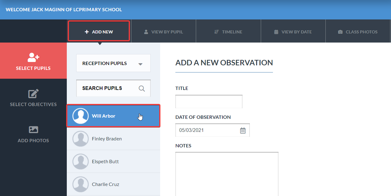This screenshot has width=391, height=196.
Task: Click Elspeth Butt's profile thumbnail
Action: click(81, 161)
